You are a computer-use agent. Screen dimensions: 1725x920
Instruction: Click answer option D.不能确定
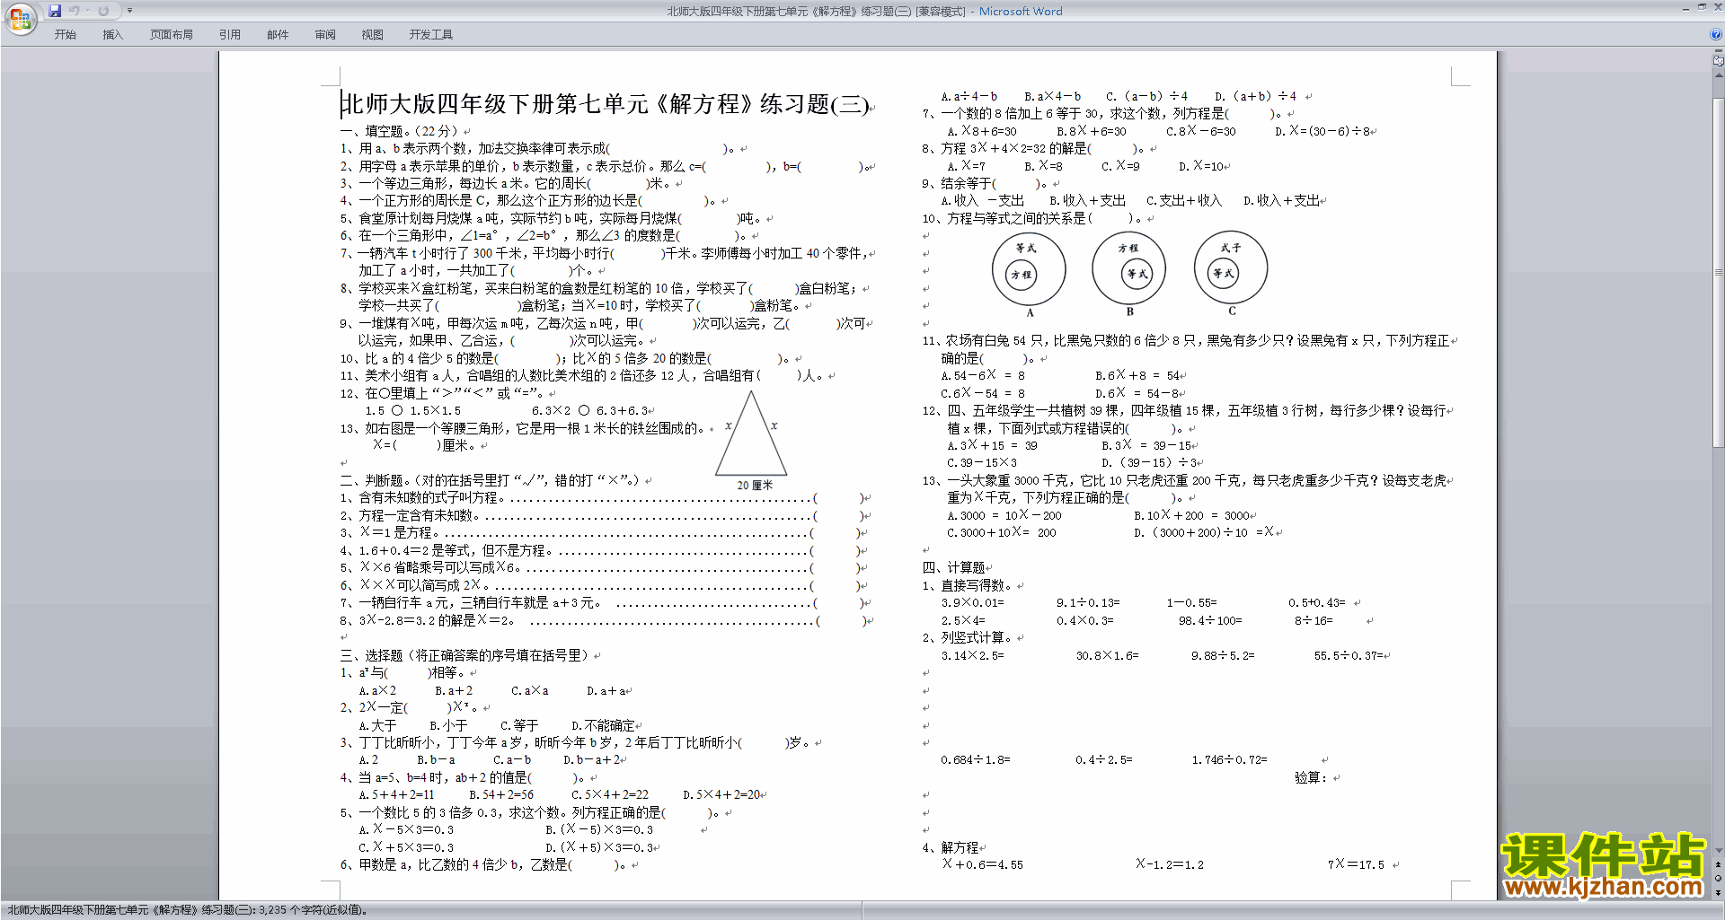pyautogui.click(x=603, y=725)
